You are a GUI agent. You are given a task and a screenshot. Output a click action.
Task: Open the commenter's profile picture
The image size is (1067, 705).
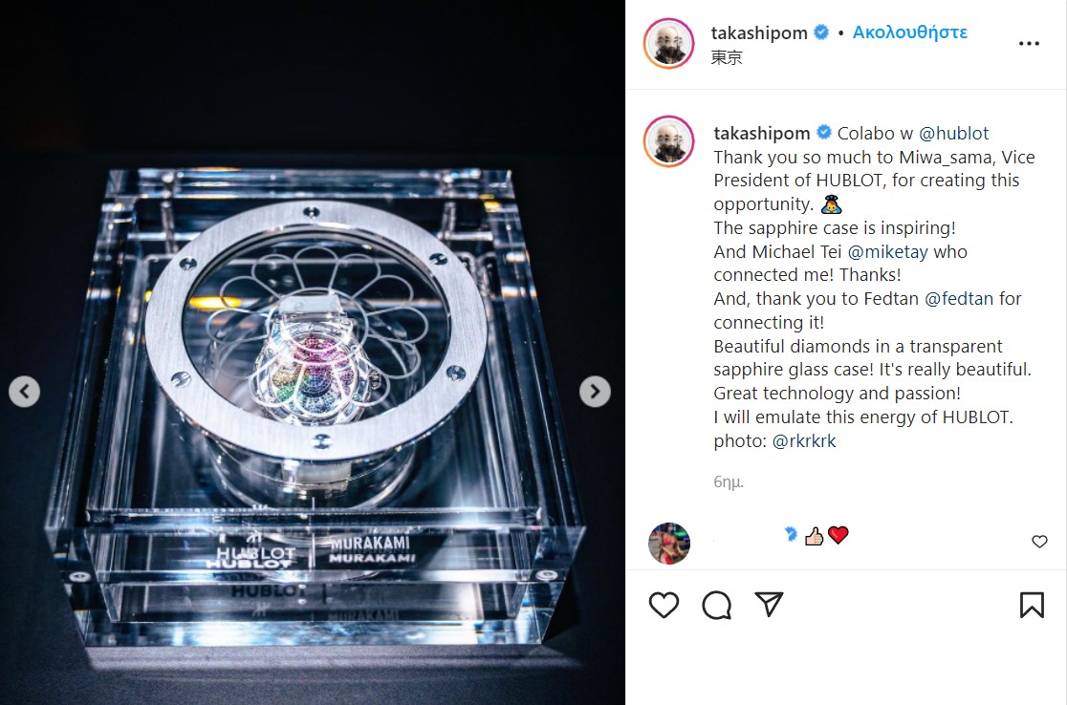(669, 544)
